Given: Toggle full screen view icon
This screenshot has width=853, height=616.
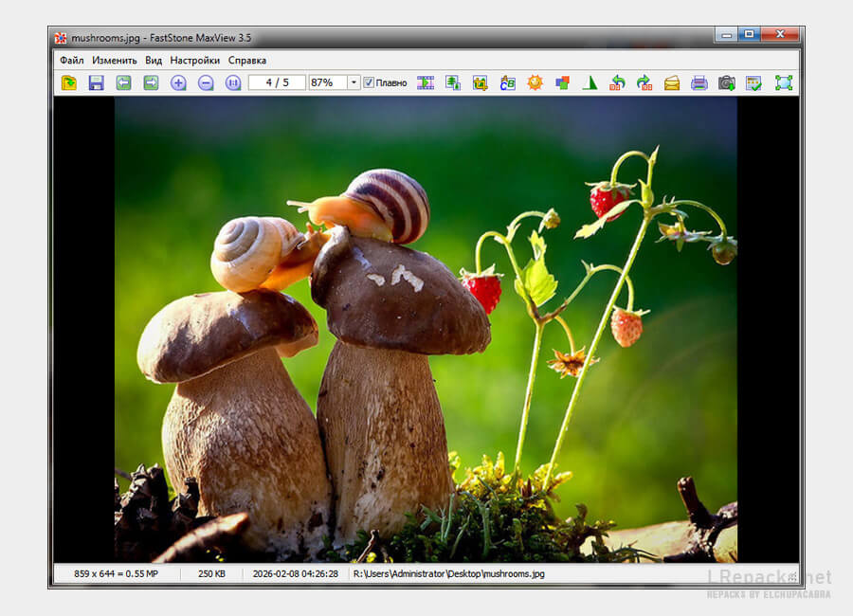Looking at the screenshot, I should 783,83.
